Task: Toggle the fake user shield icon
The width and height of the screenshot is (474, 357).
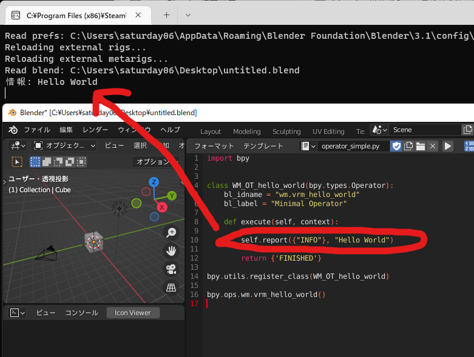Action: coord(396,146)
